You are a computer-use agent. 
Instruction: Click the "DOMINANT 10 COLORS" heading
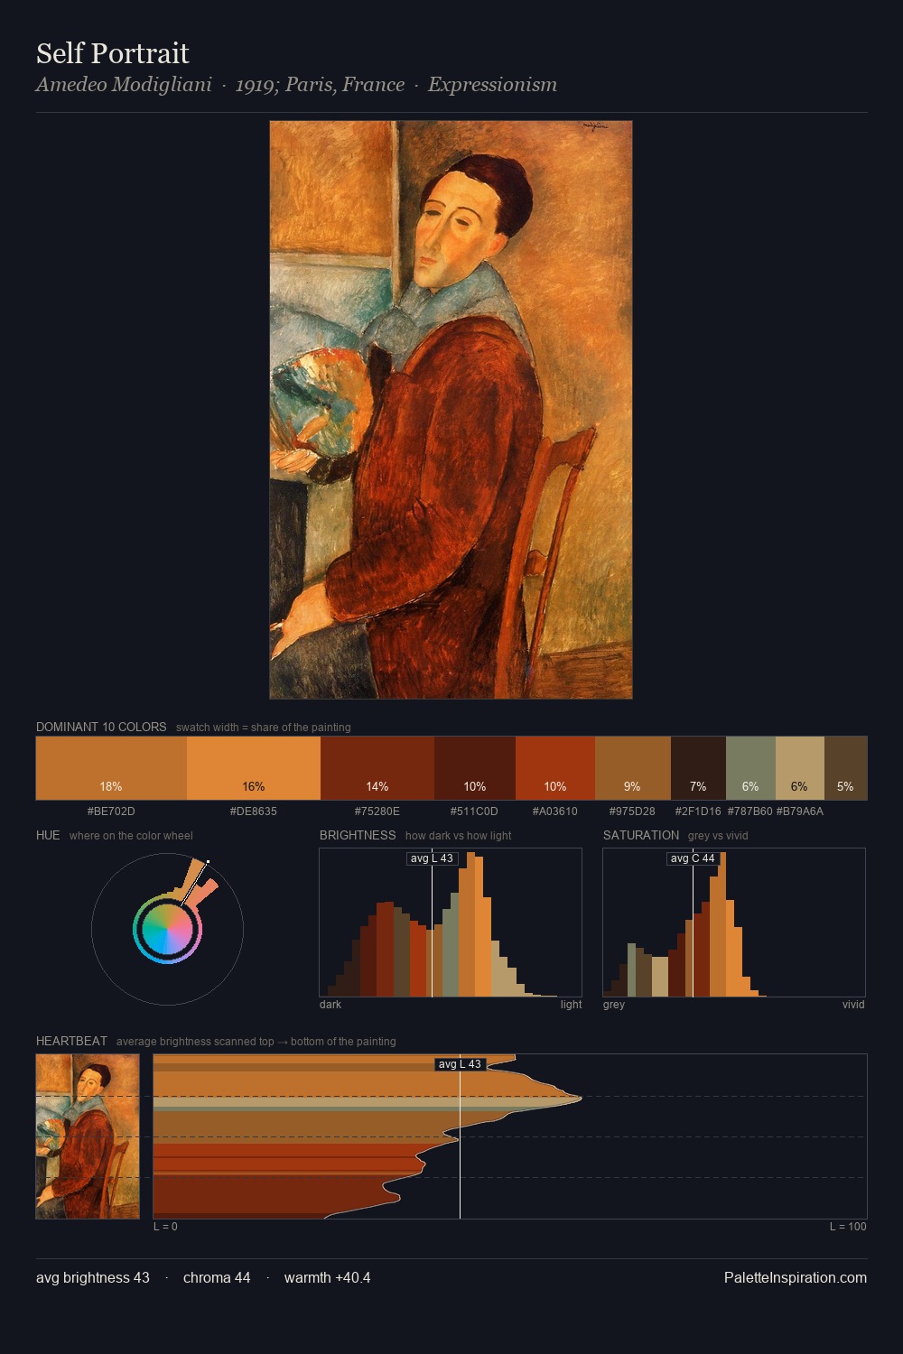click(x=101, y=727)
